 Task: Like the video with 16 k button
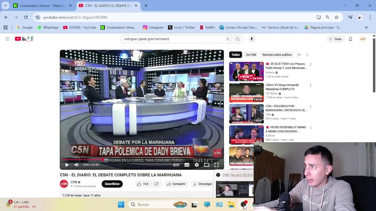pos(142,184)
